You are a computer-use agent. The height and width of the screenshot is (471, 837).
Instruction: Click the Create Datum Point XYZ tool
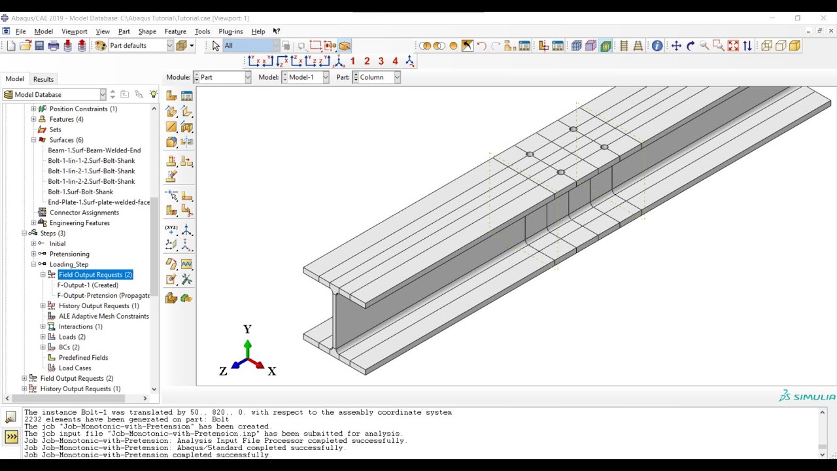pyautogui.click(x=171, y=230)
